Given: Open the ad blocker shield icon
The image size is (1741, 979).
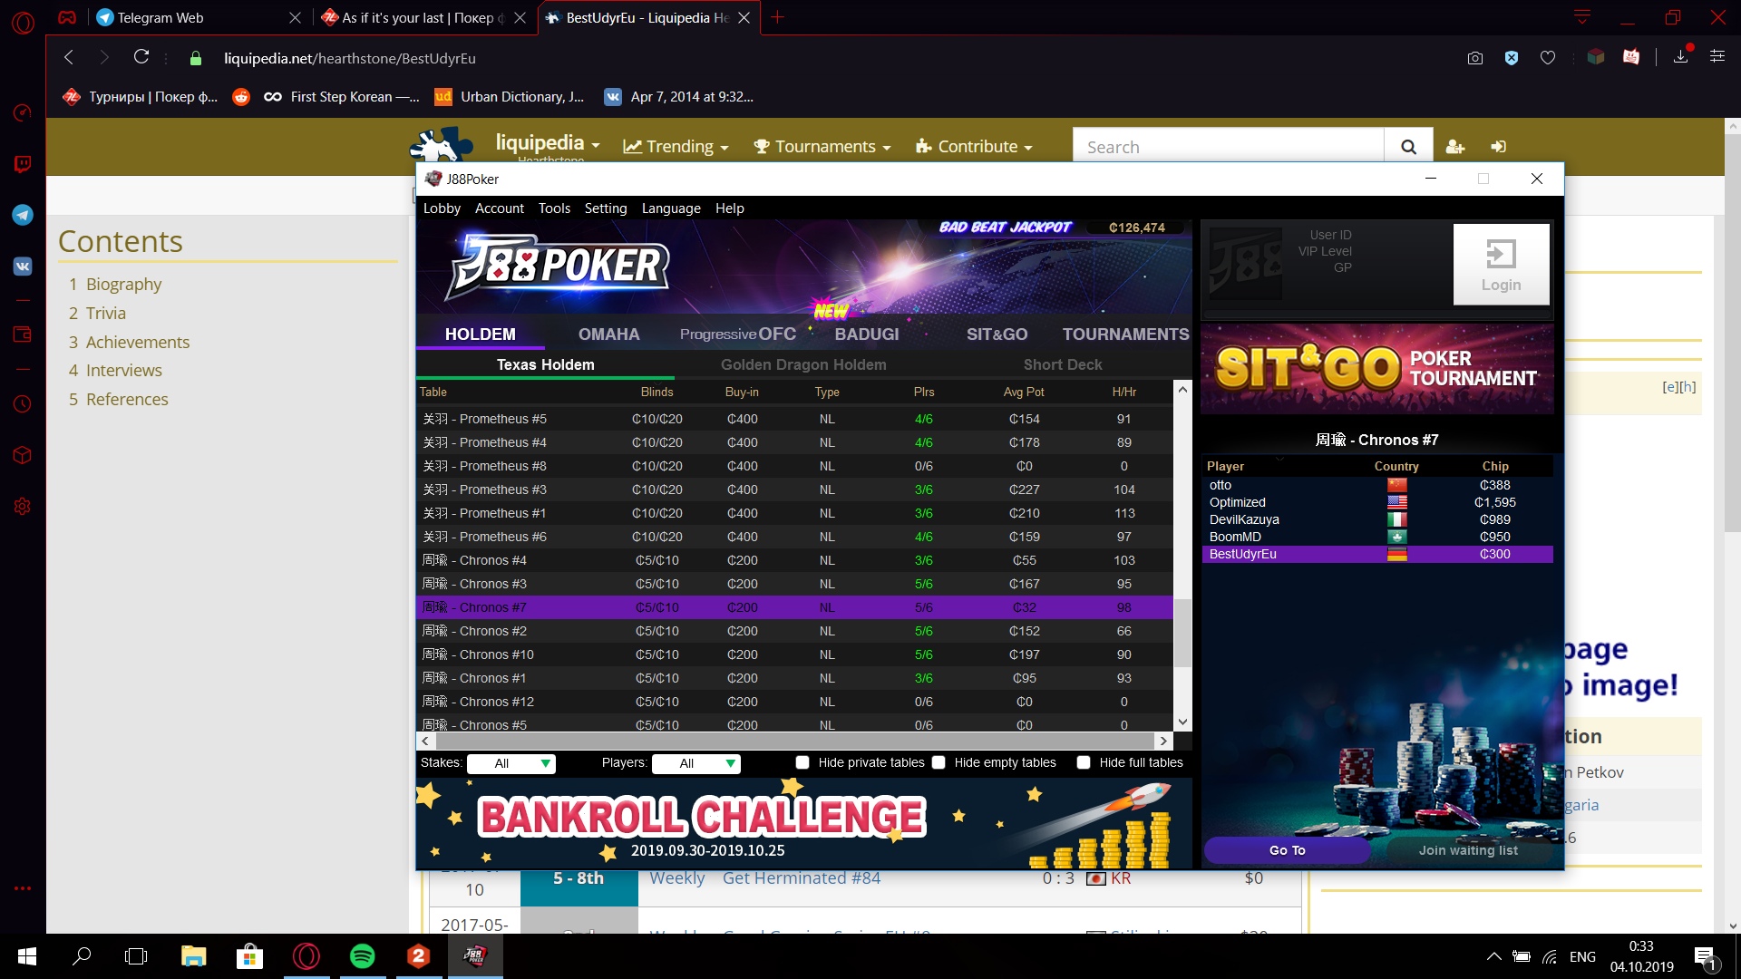Looking at the screenshot, I should (x=1512, y=58).
